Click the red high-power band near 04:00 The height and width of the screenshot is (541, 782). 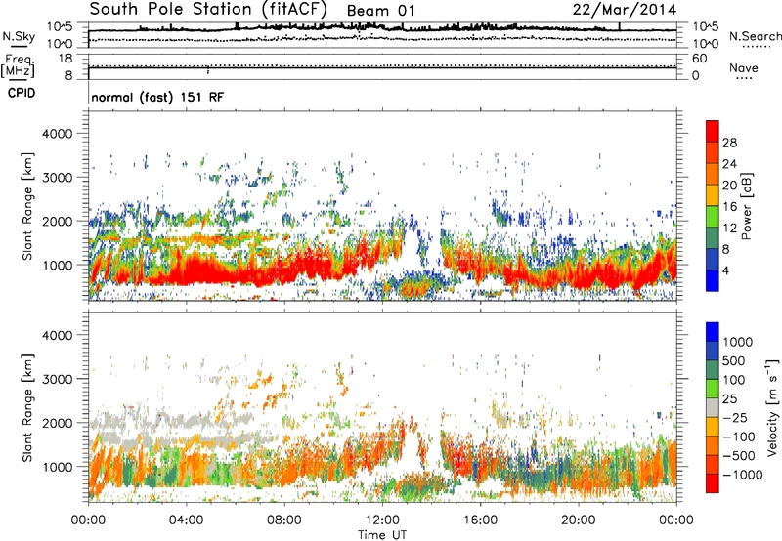[x=199, y=271]
